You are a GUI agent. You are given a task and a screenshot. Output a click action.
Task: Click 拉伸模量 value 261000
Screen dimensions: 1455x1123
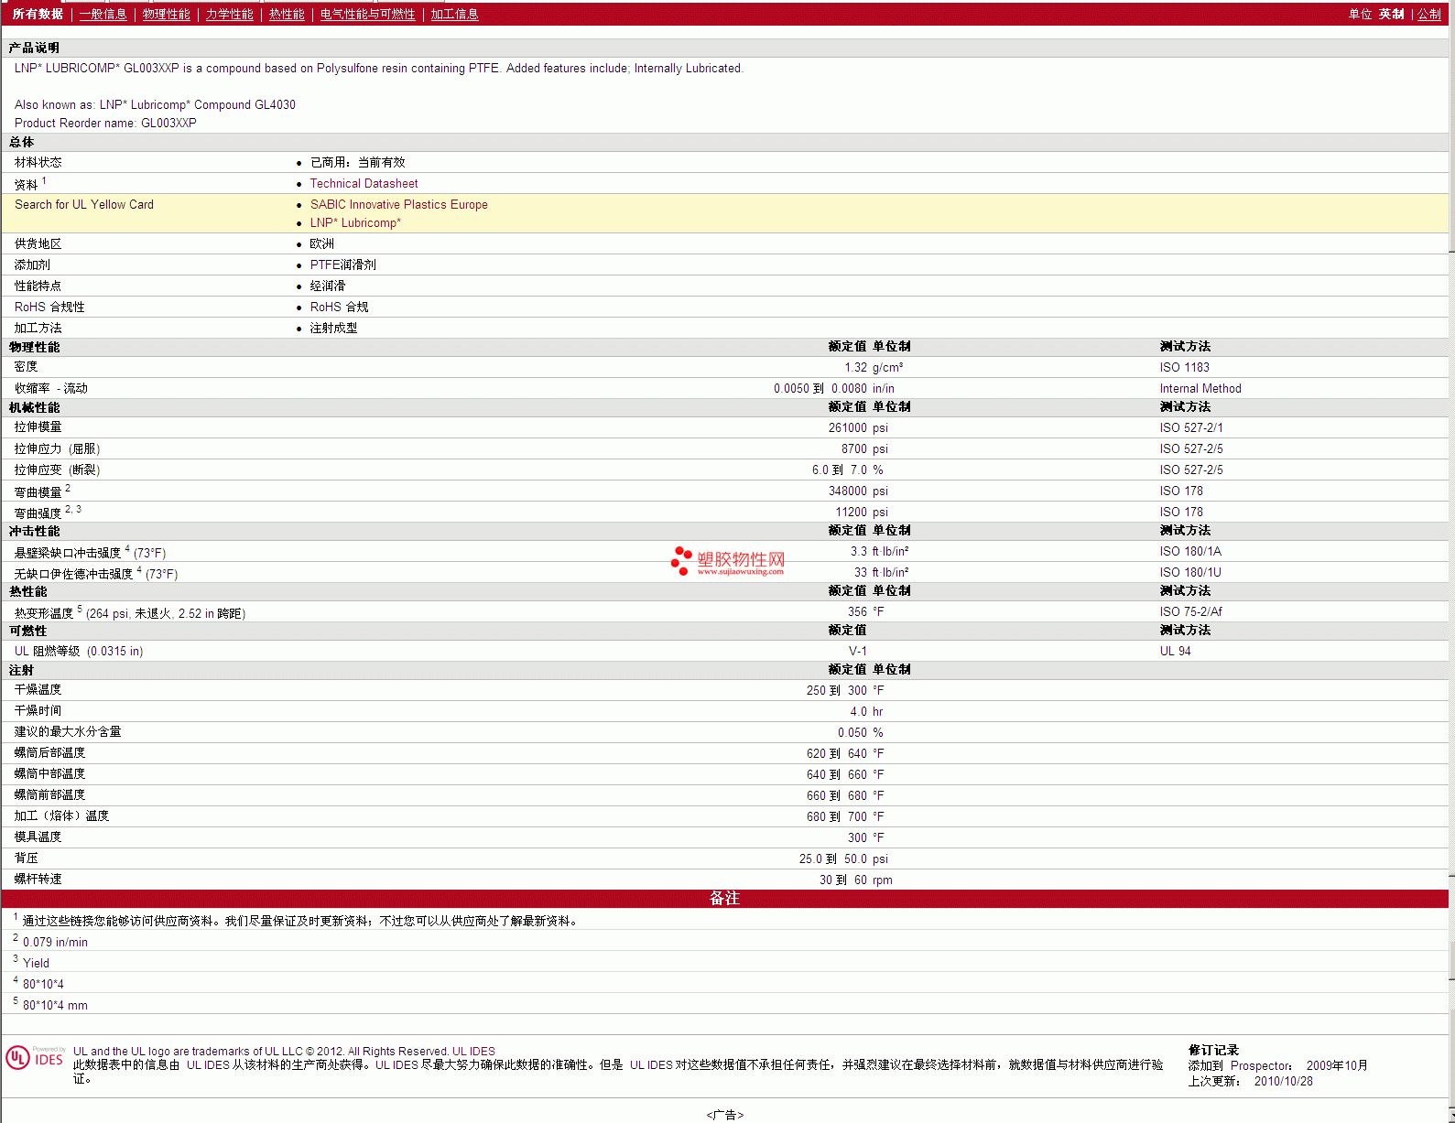point(847,428)
